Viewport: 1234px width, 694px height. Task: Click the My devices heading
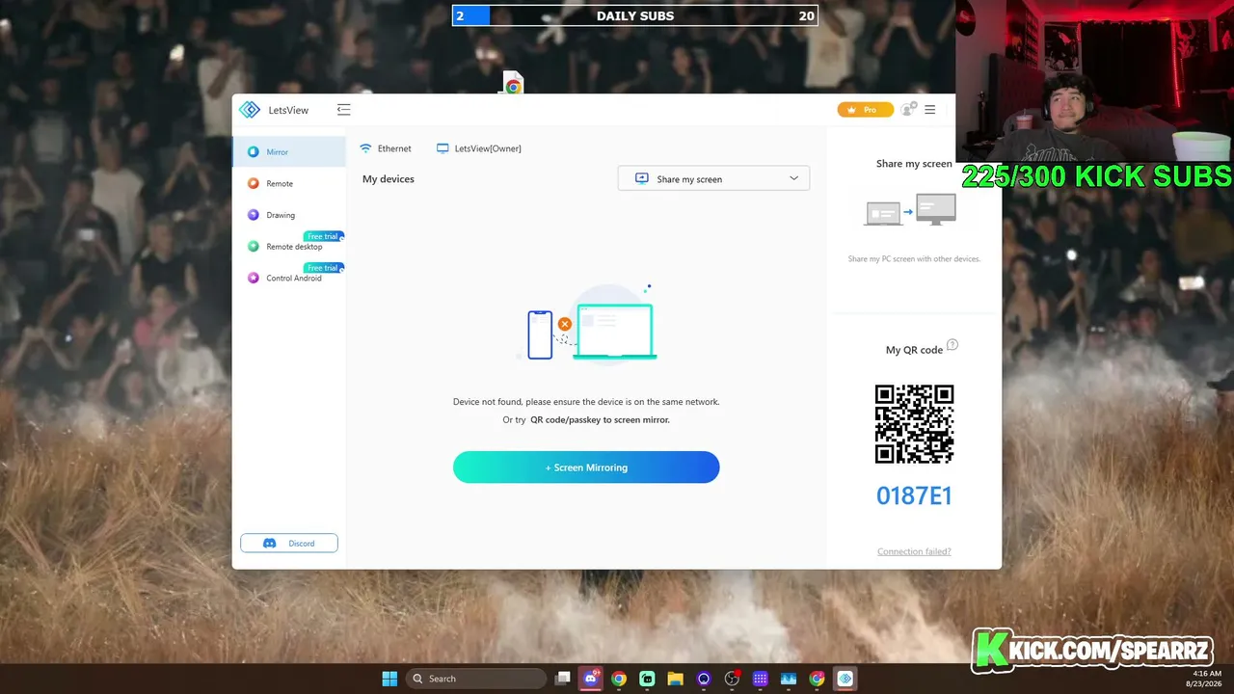[x=389, y=179]
